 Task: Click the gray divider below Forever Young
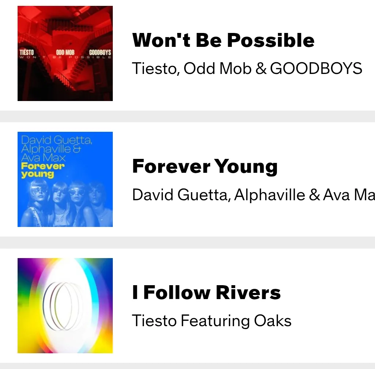tap(187, 242)
